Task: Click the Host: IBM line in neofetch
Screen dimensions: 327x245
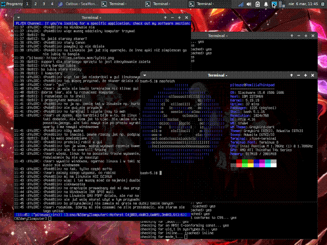Action: [247, 97]
